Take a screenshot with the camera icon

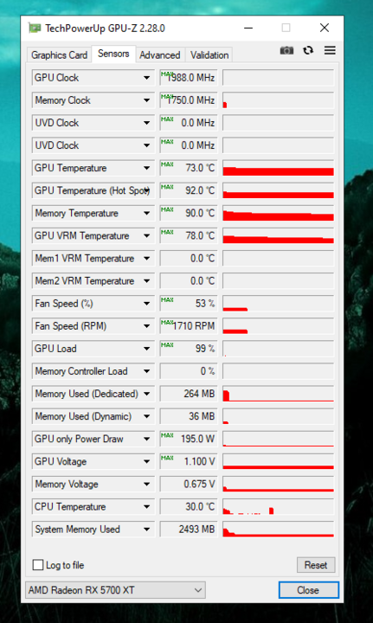(x=286, y=50)
